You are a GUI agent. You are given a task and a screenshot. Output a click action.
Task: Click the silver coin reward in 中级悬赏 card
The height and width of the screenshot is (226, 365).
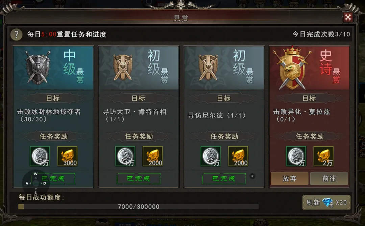click(40, 156)
